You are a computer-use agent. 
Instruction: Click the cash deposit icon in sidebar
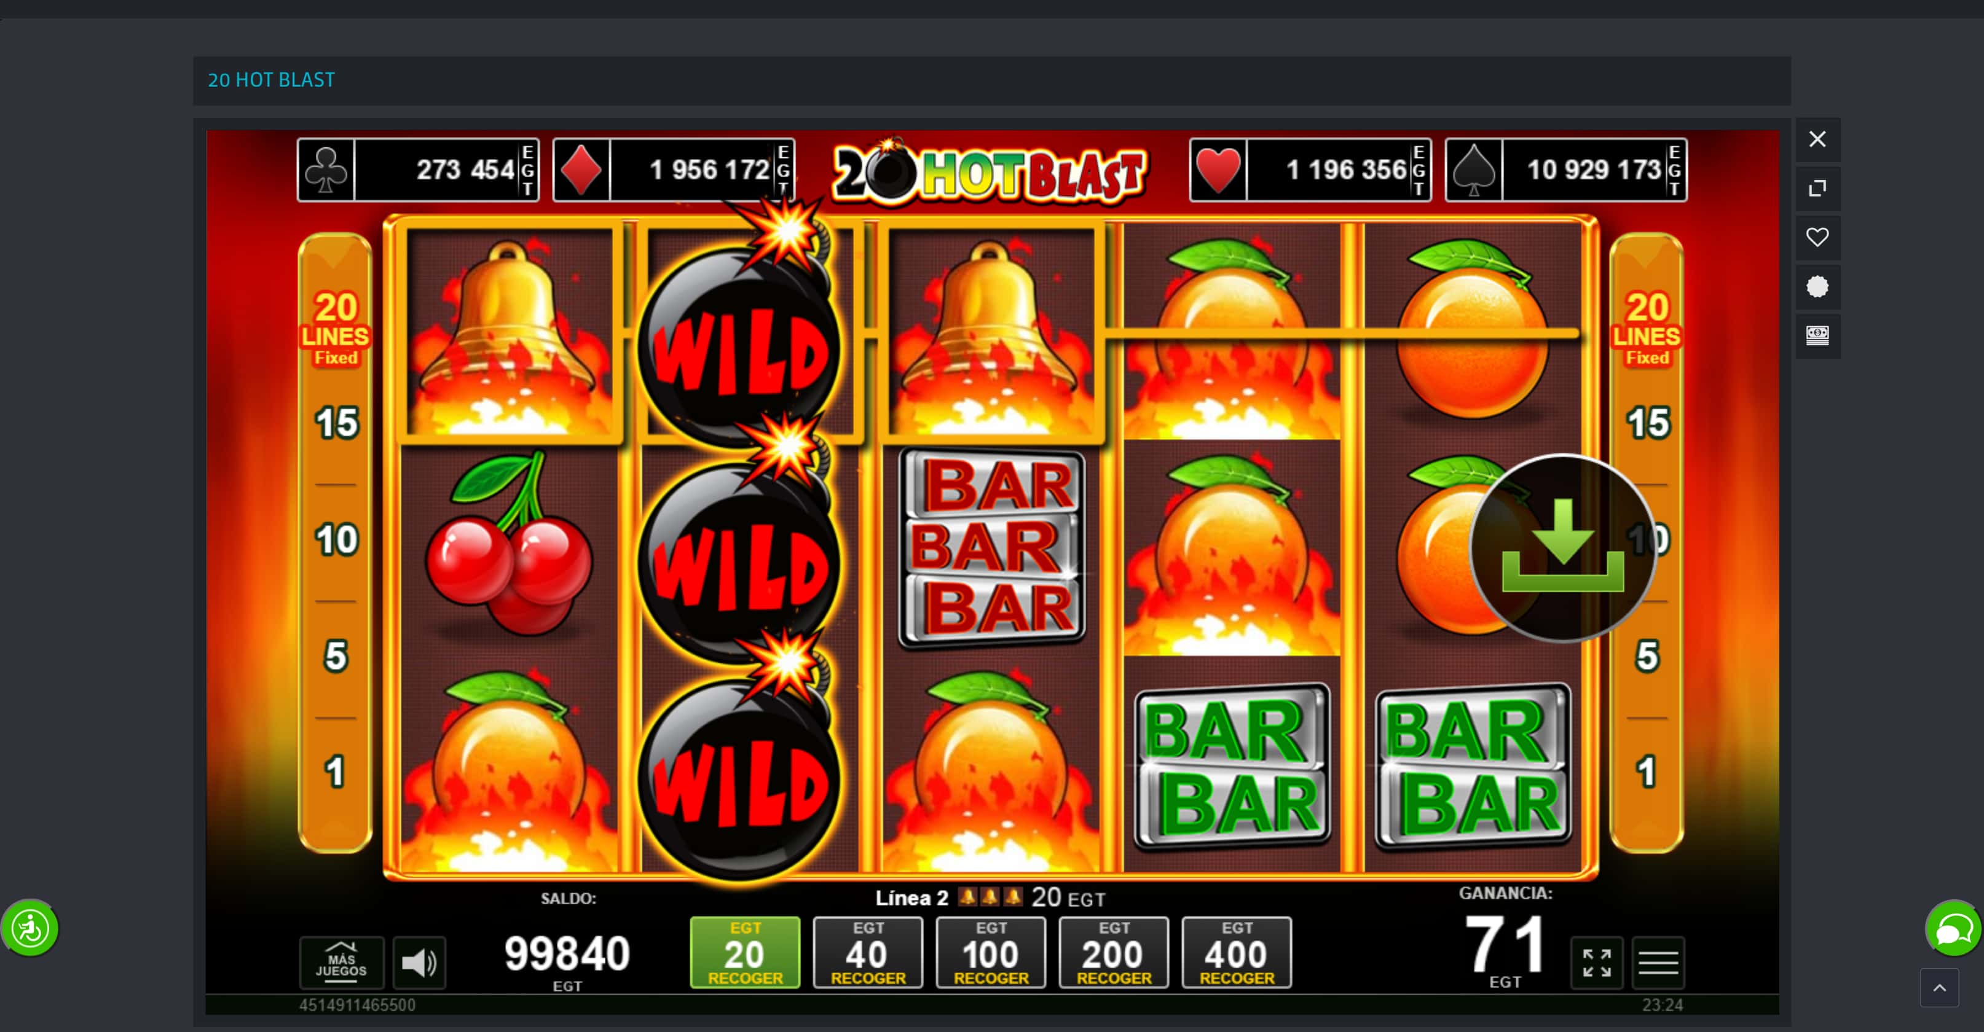tap(1817, 335)
